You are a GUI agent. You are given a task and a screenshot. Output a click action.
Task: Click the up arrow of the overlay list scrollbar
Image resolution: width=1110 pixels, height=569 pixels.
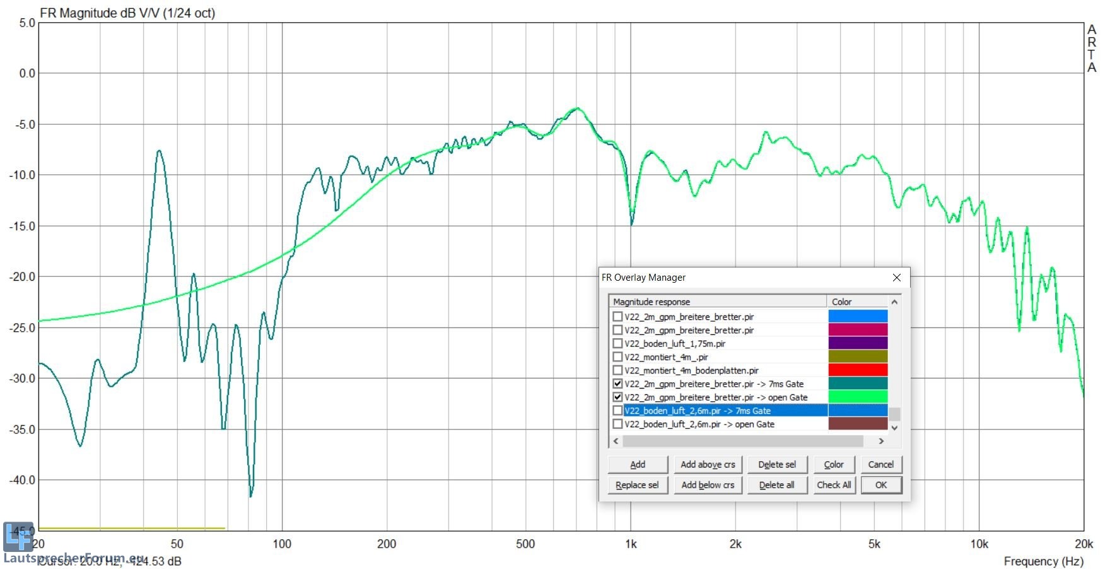point(894,302)
